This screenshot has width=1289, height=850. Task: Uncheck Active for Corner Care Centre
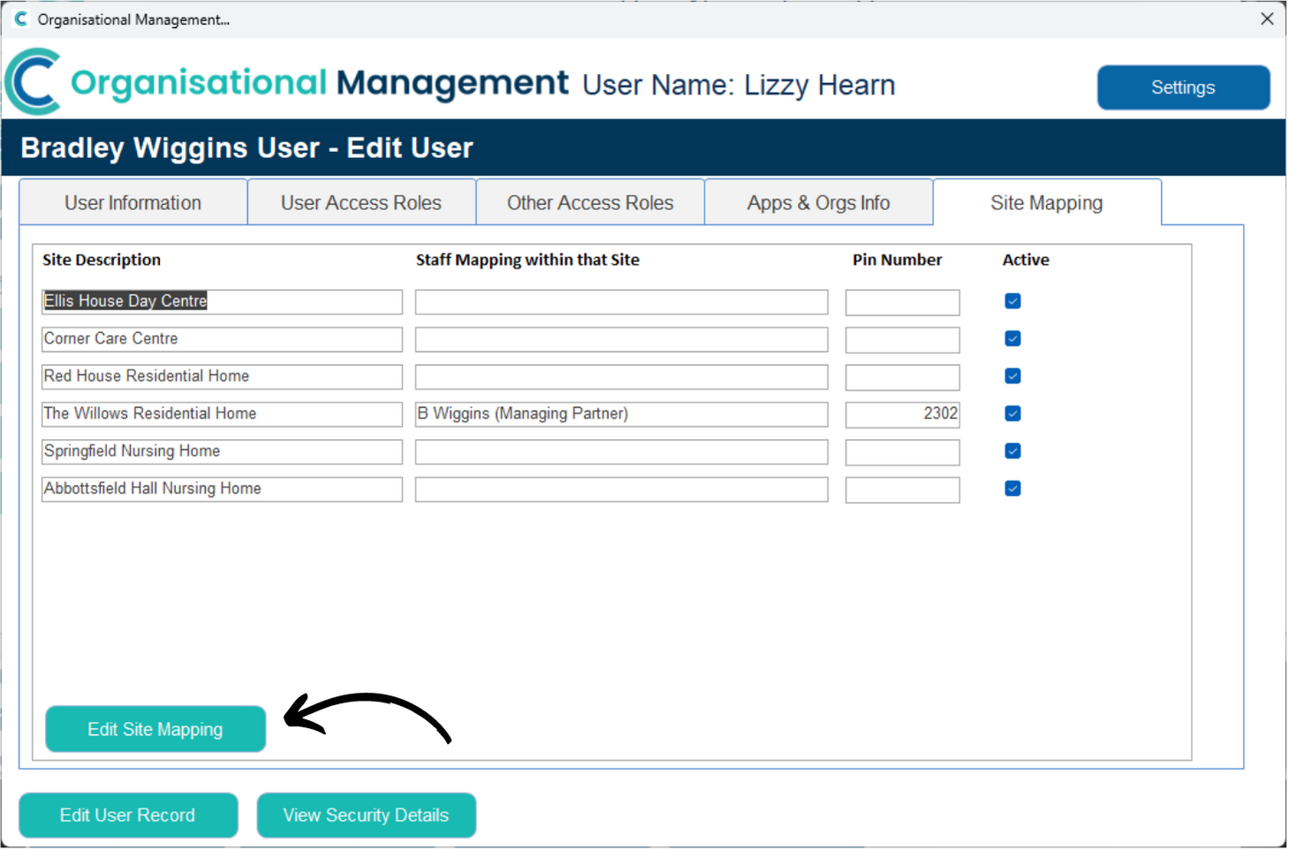pos(1012,338)
